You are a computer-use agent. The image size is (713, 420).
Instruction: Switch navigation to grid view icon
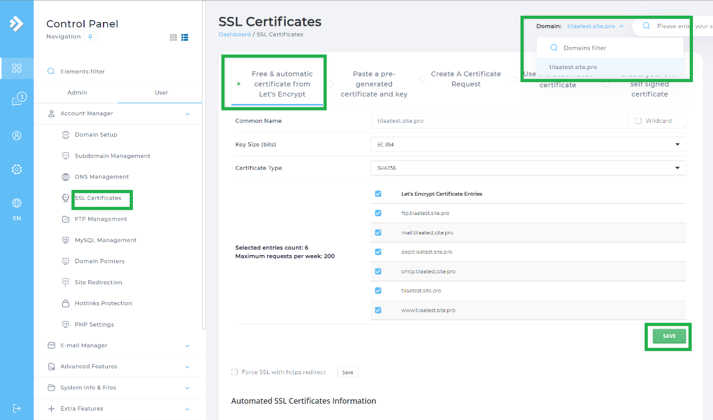(x=173, y=37)
